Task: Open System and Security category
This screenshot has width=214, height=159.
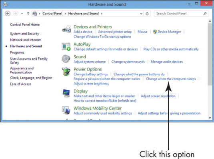Action: 24,34
